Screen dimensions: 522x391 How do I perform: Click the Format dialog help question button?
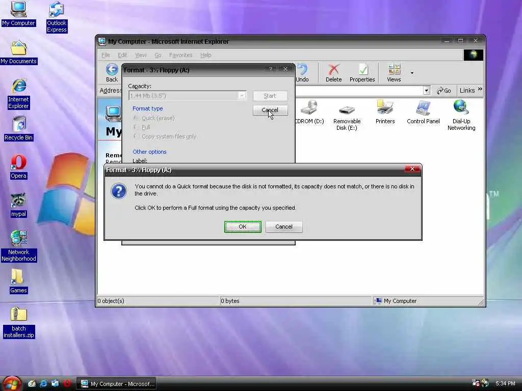click(270, 69)
